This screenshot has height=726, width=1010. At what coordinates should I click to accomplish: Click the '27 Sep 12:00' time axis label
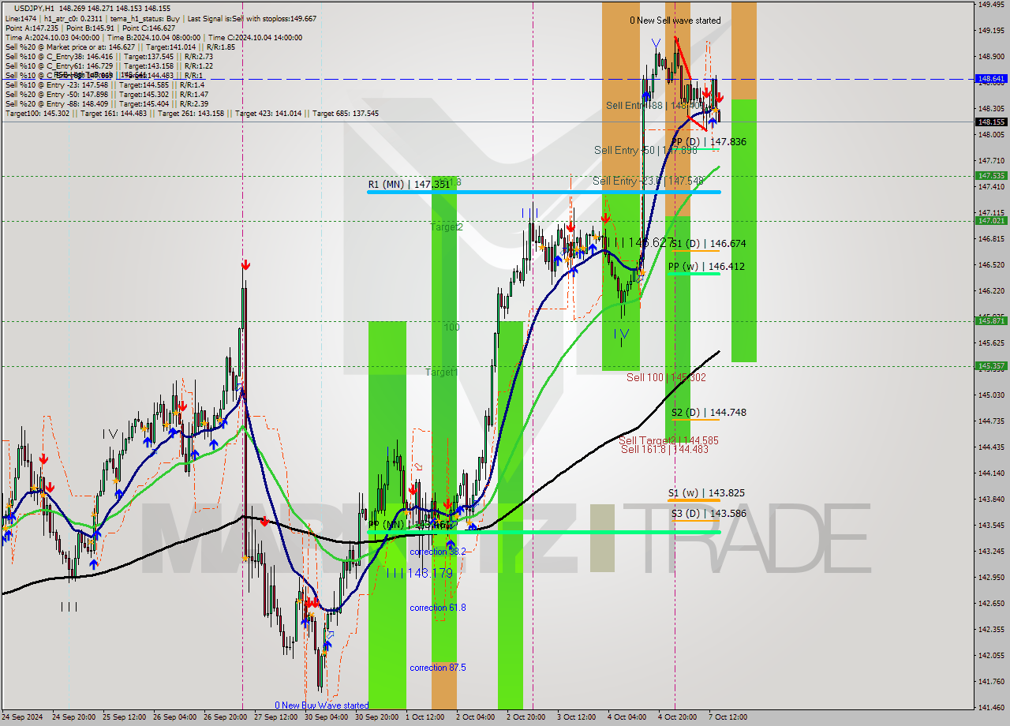(278, 717)
